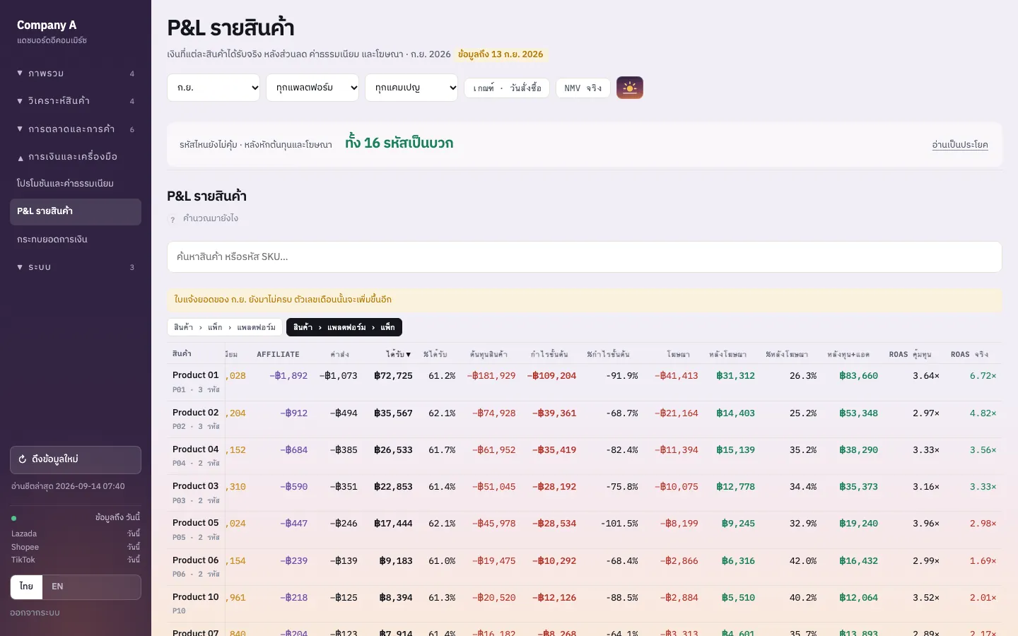Expand the วิเคราะห์สินค้า sidebar section

click(76, 101)
